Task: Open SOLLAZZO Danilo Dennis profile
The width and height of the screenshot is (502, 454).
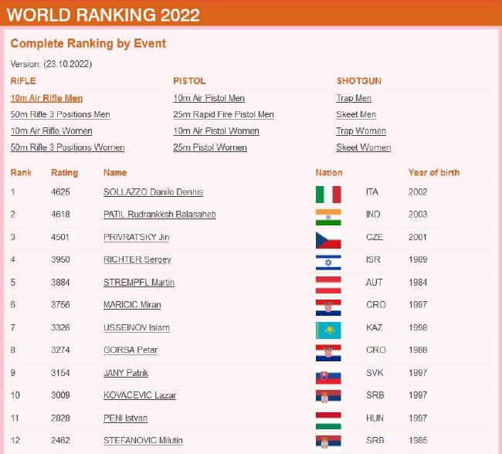Action: (153, 191)
